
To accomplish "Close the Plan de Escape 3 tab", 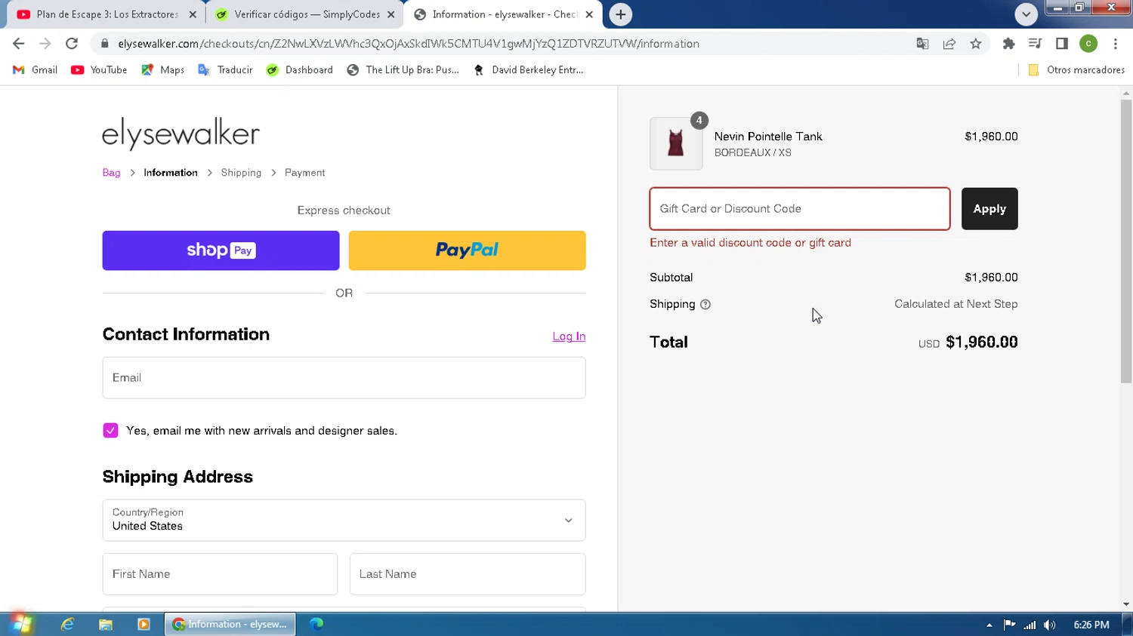I will point(193,14).
